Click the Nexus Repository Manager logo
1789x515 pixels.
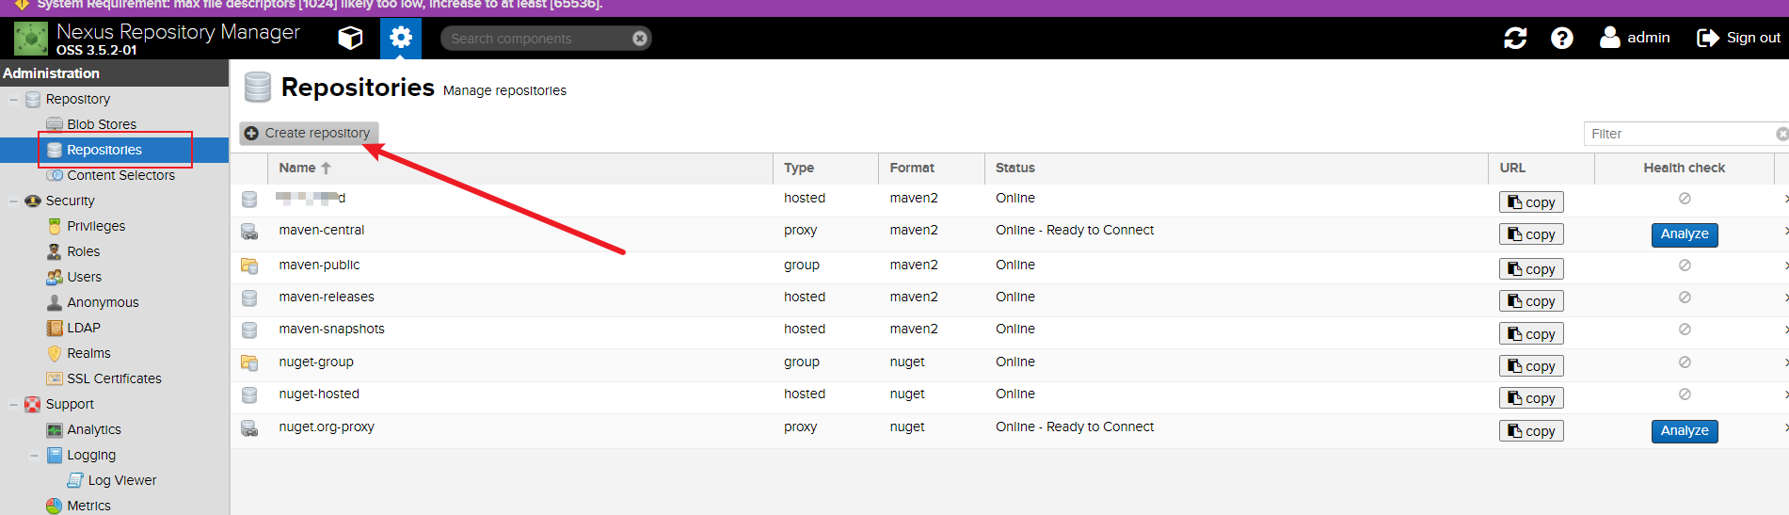pos(31,39)
